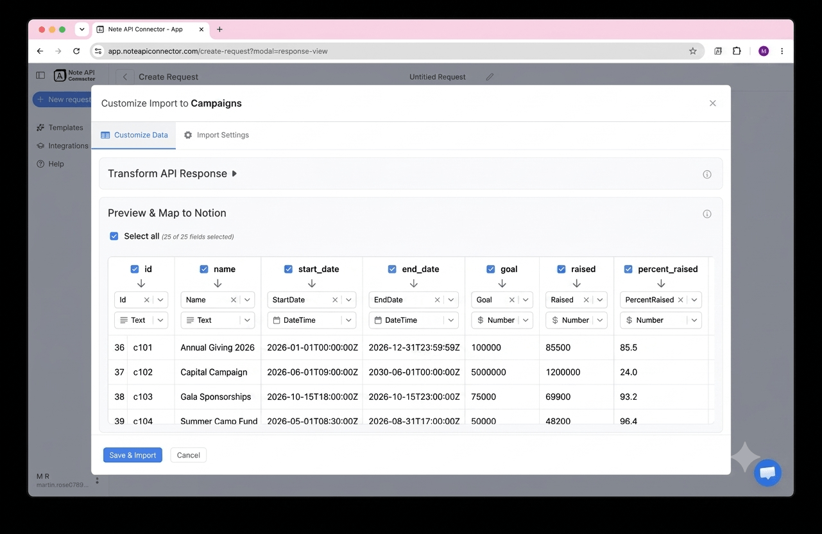Click the browser address bar URL
Viewport: 822px width, 534px height.
point(218,51)
